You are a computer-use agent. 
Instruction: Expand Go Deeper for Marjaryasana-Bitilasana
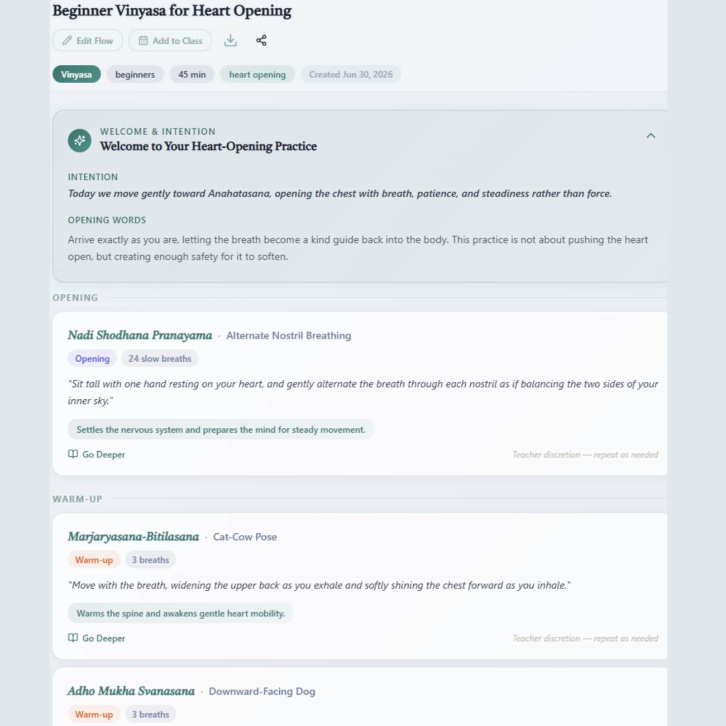(x=97, y=638)
